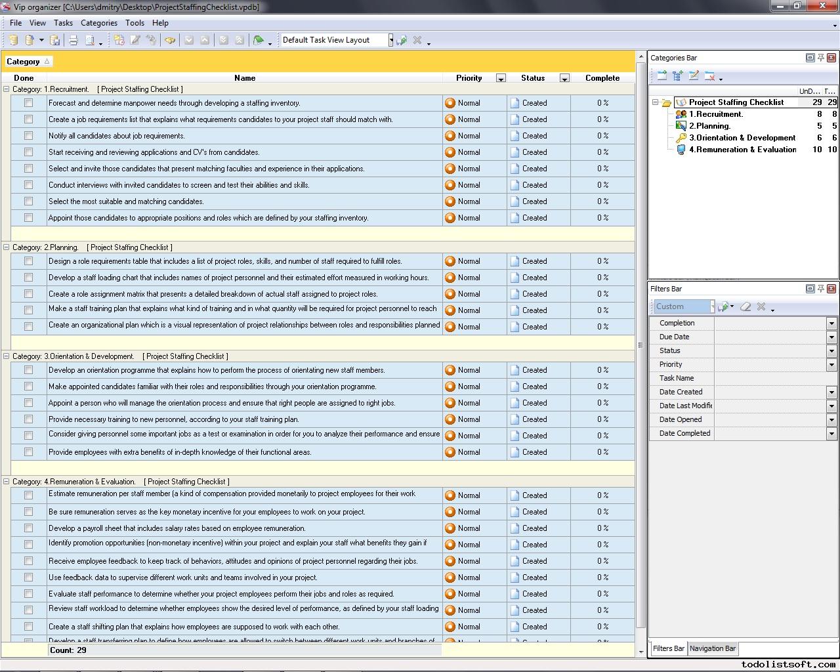This screenshot has width=840, height=672.
Task: Collapse the 2.Planning category group
Action: point(7,247)
